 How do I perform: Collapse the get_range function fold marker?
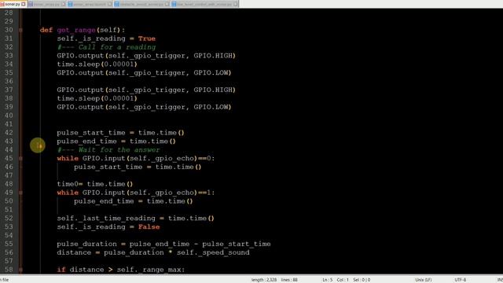20,30
